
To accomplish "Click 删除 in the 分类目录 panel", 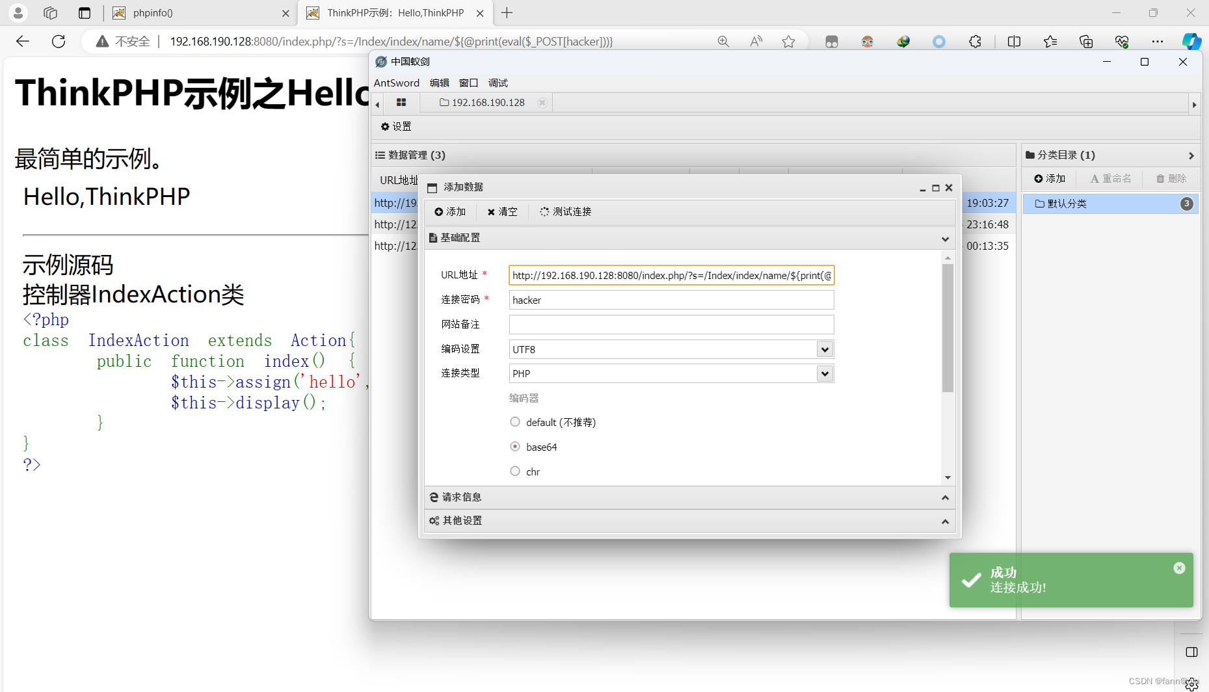I will [x=1171, y=179].
